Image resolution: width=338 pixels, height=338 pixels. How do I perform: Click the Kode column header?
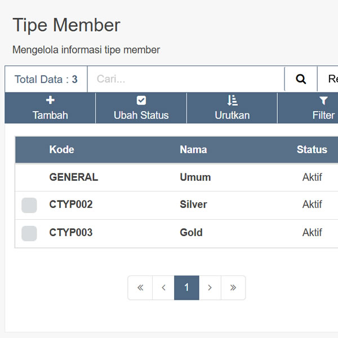click(x=61, y=149)
